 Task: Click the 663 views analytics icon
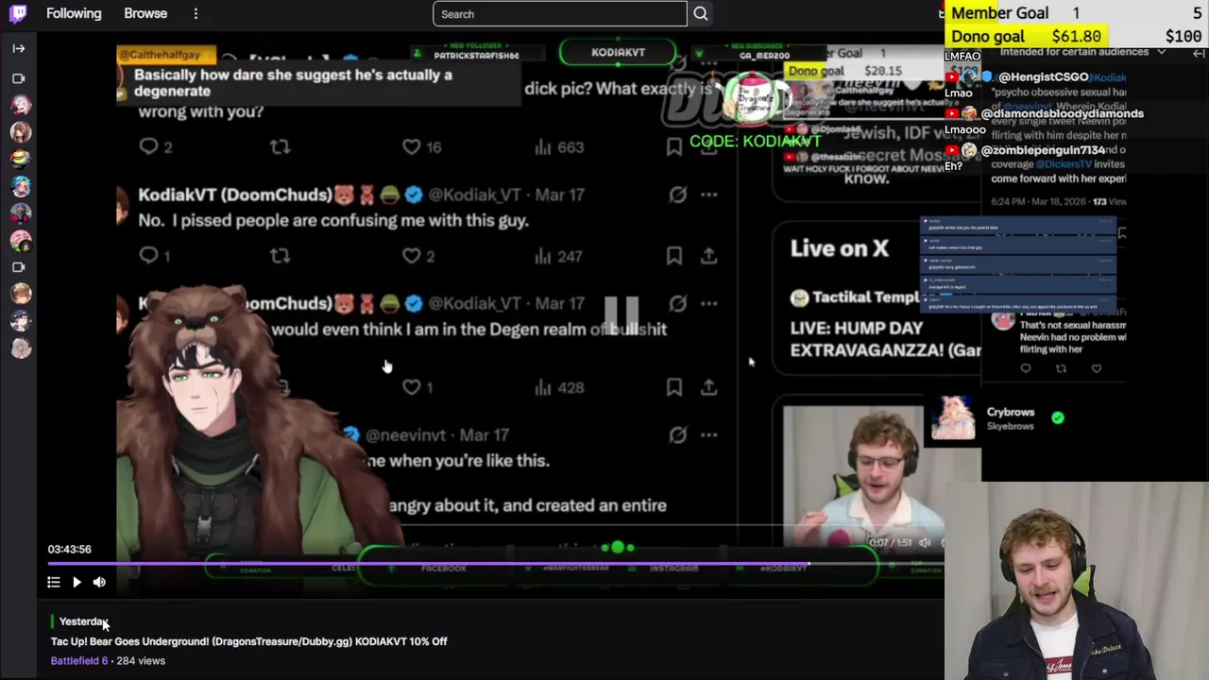tap(543, 147)
